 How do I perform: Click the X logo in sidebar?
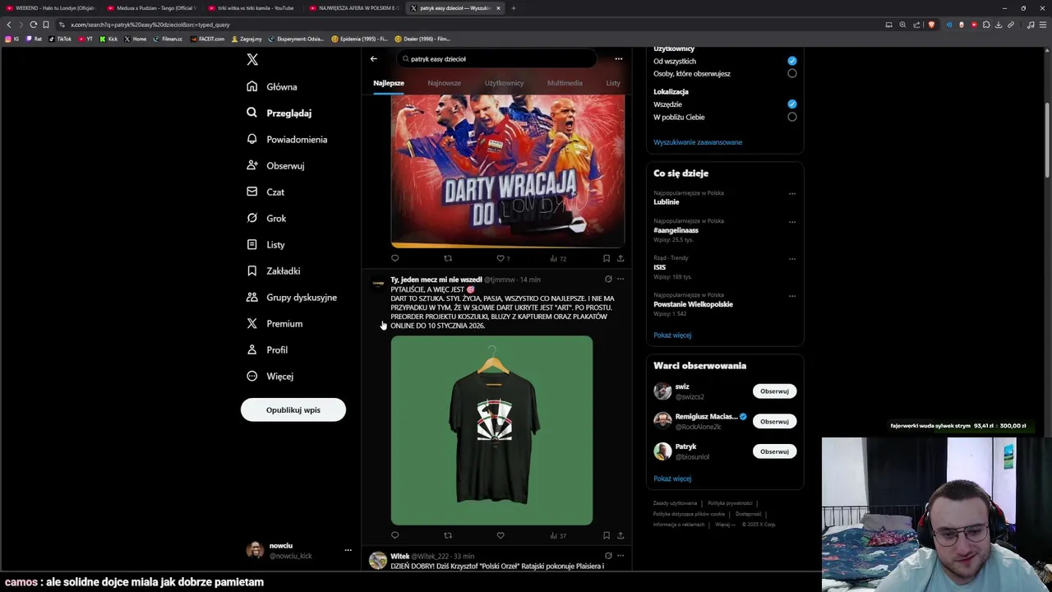click(252, 59)
